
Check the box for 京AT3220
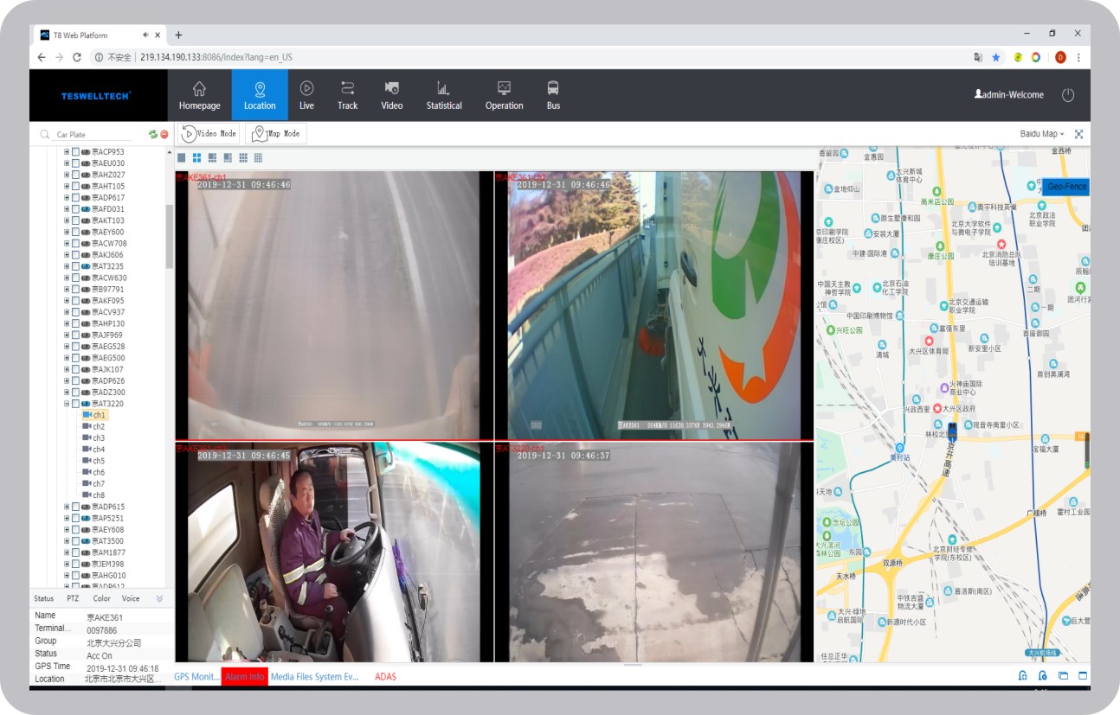click(x=75, y=404)
